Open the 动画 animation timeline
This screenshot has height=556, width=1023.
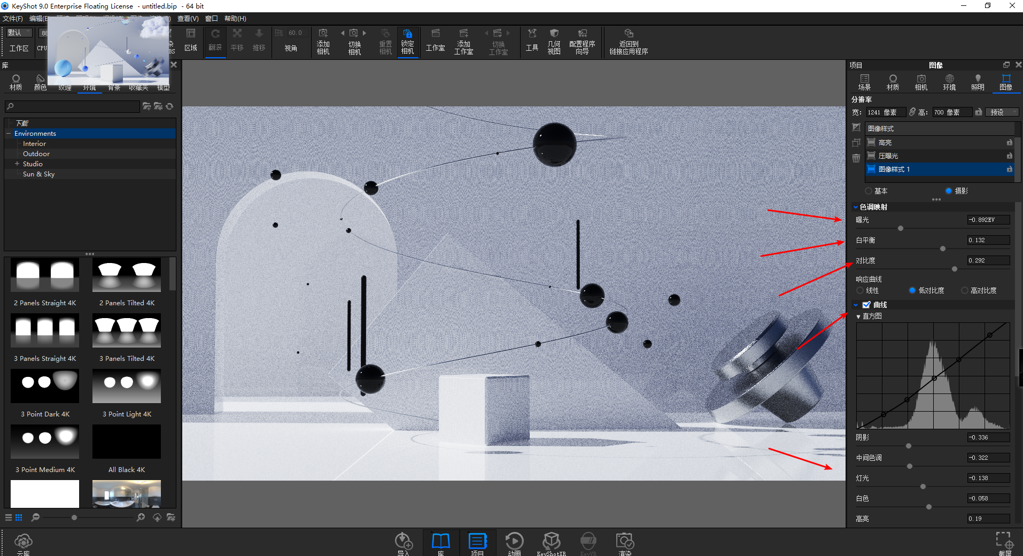tap(514, 544)
